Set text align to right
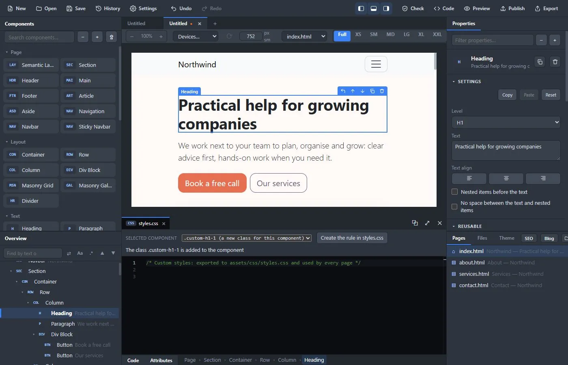The width and height of the screenshot is (568, 365). click(x=543, y=178)
